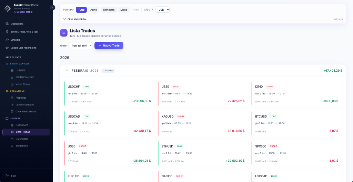The height and width of the screenshot is (182, 353).
Task: Create a trade with Nuovo Trade button
Action: tap(109, 45)
